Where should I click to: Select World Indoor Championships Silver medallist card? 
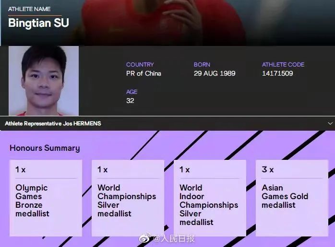tap(210, 198)
